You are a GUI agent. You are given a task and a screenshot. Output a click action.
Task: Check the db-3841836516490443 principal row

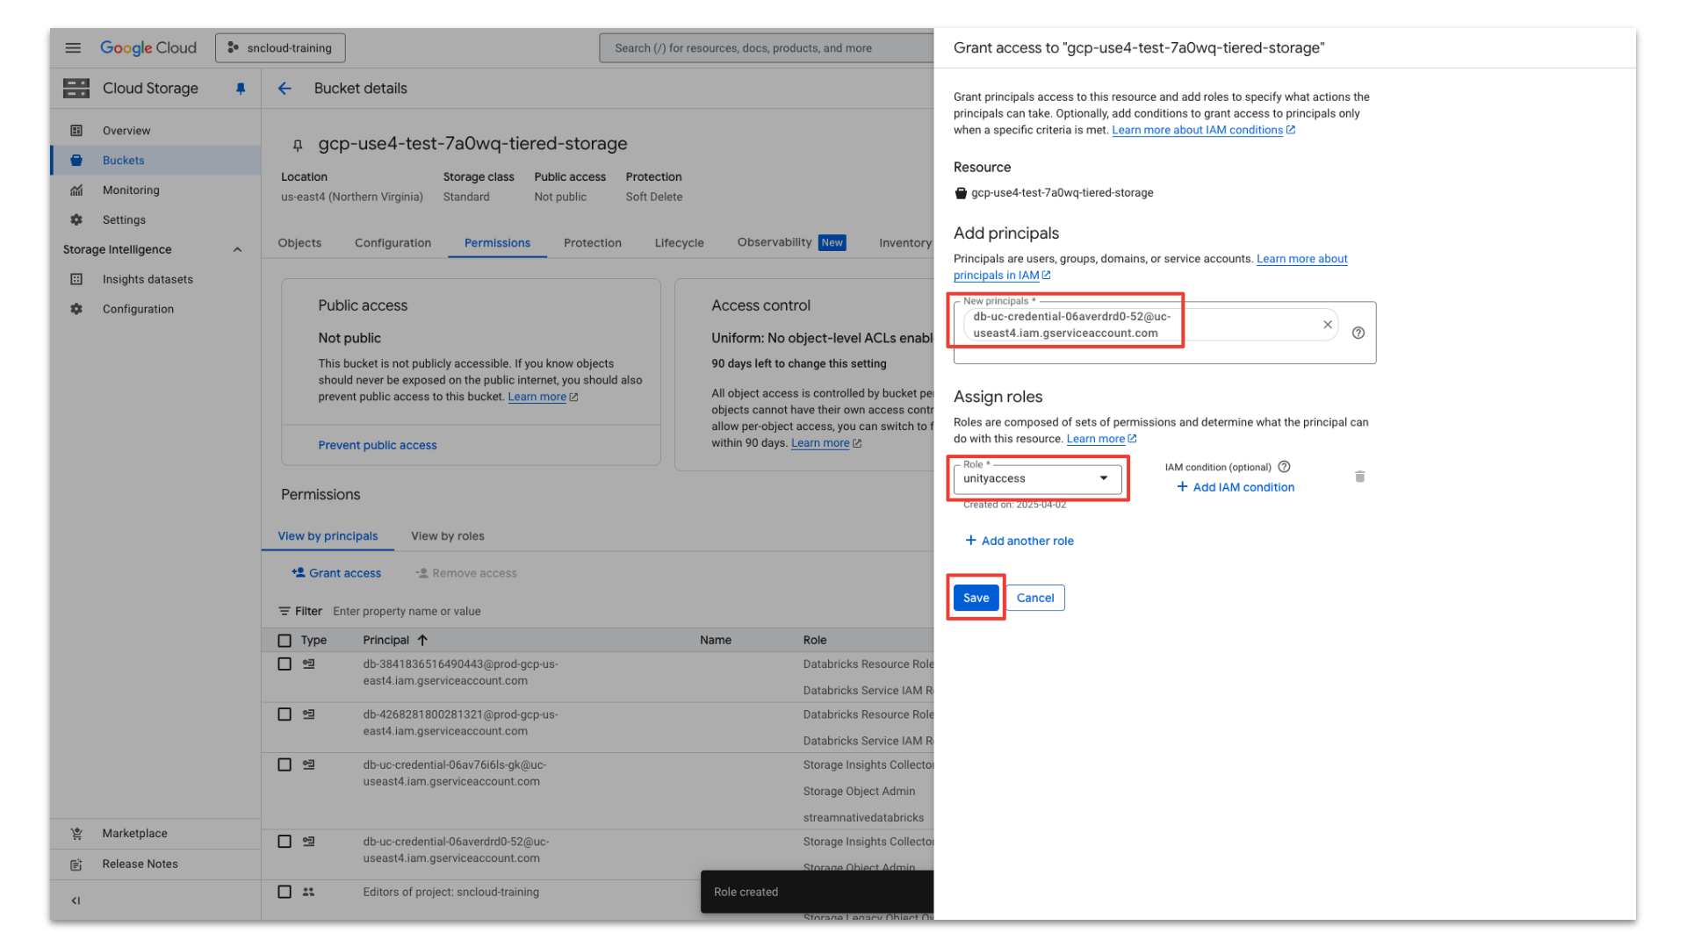tap(285, 664)
